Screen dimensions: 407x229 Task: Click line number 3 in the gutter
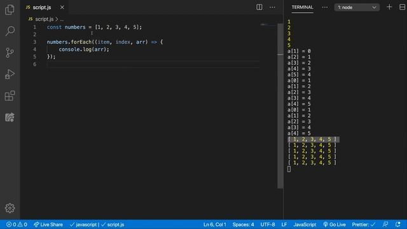point(35,42)
